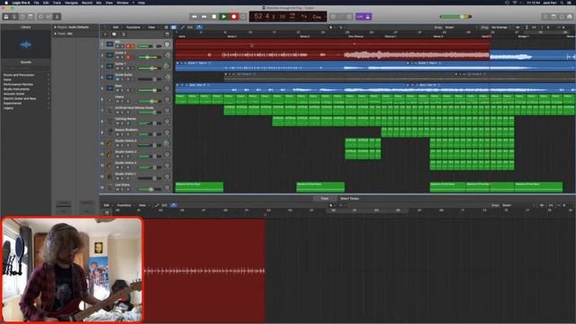Click the Catch Playhead icon in Tracks area
This screenshot has width=576, height=324.
(x=199, y=27)
